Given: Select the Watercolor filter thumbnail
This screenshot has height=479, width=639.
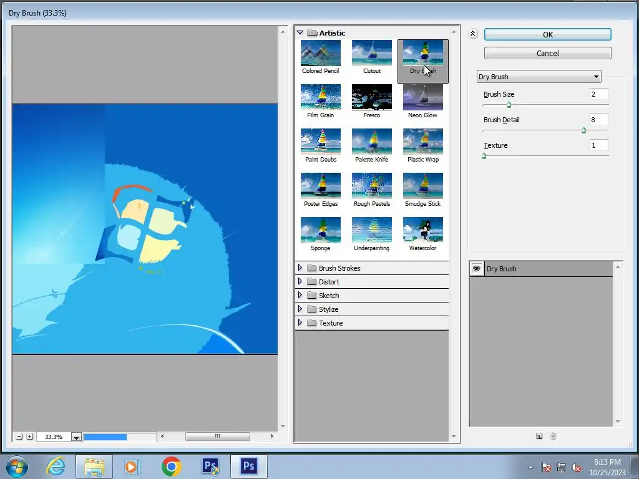Looking at the screenshot, I should 422,230.
